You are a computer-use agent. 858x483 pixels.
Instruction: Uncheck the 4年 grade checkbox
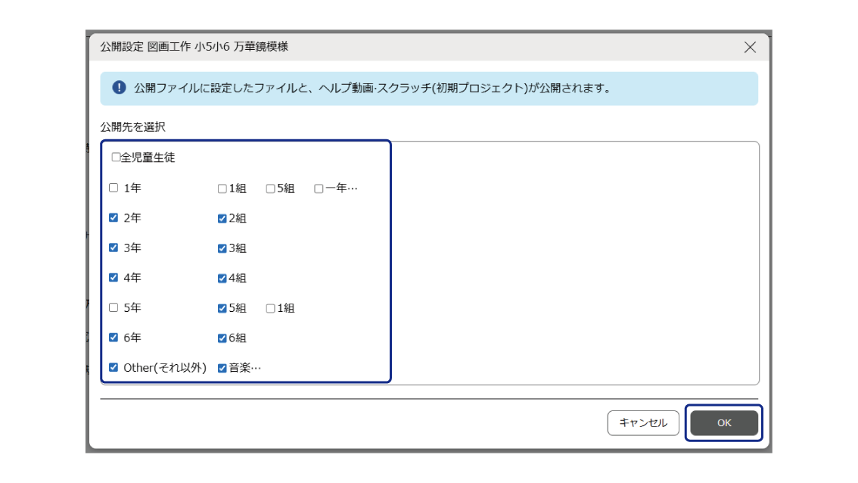coord(113,278)
